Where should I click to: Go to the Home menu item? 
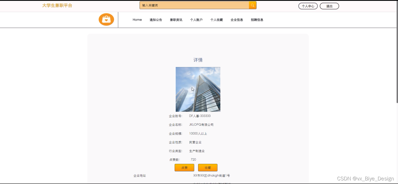tap(137, 20)
